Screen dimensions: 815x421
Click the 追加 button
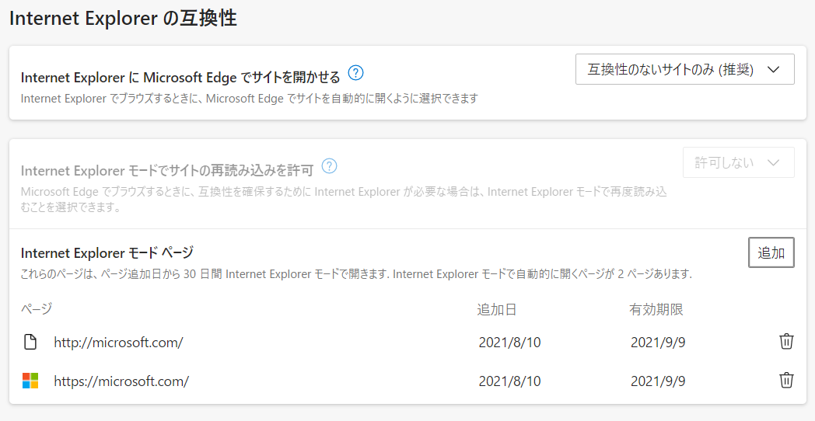click(771, 252)
